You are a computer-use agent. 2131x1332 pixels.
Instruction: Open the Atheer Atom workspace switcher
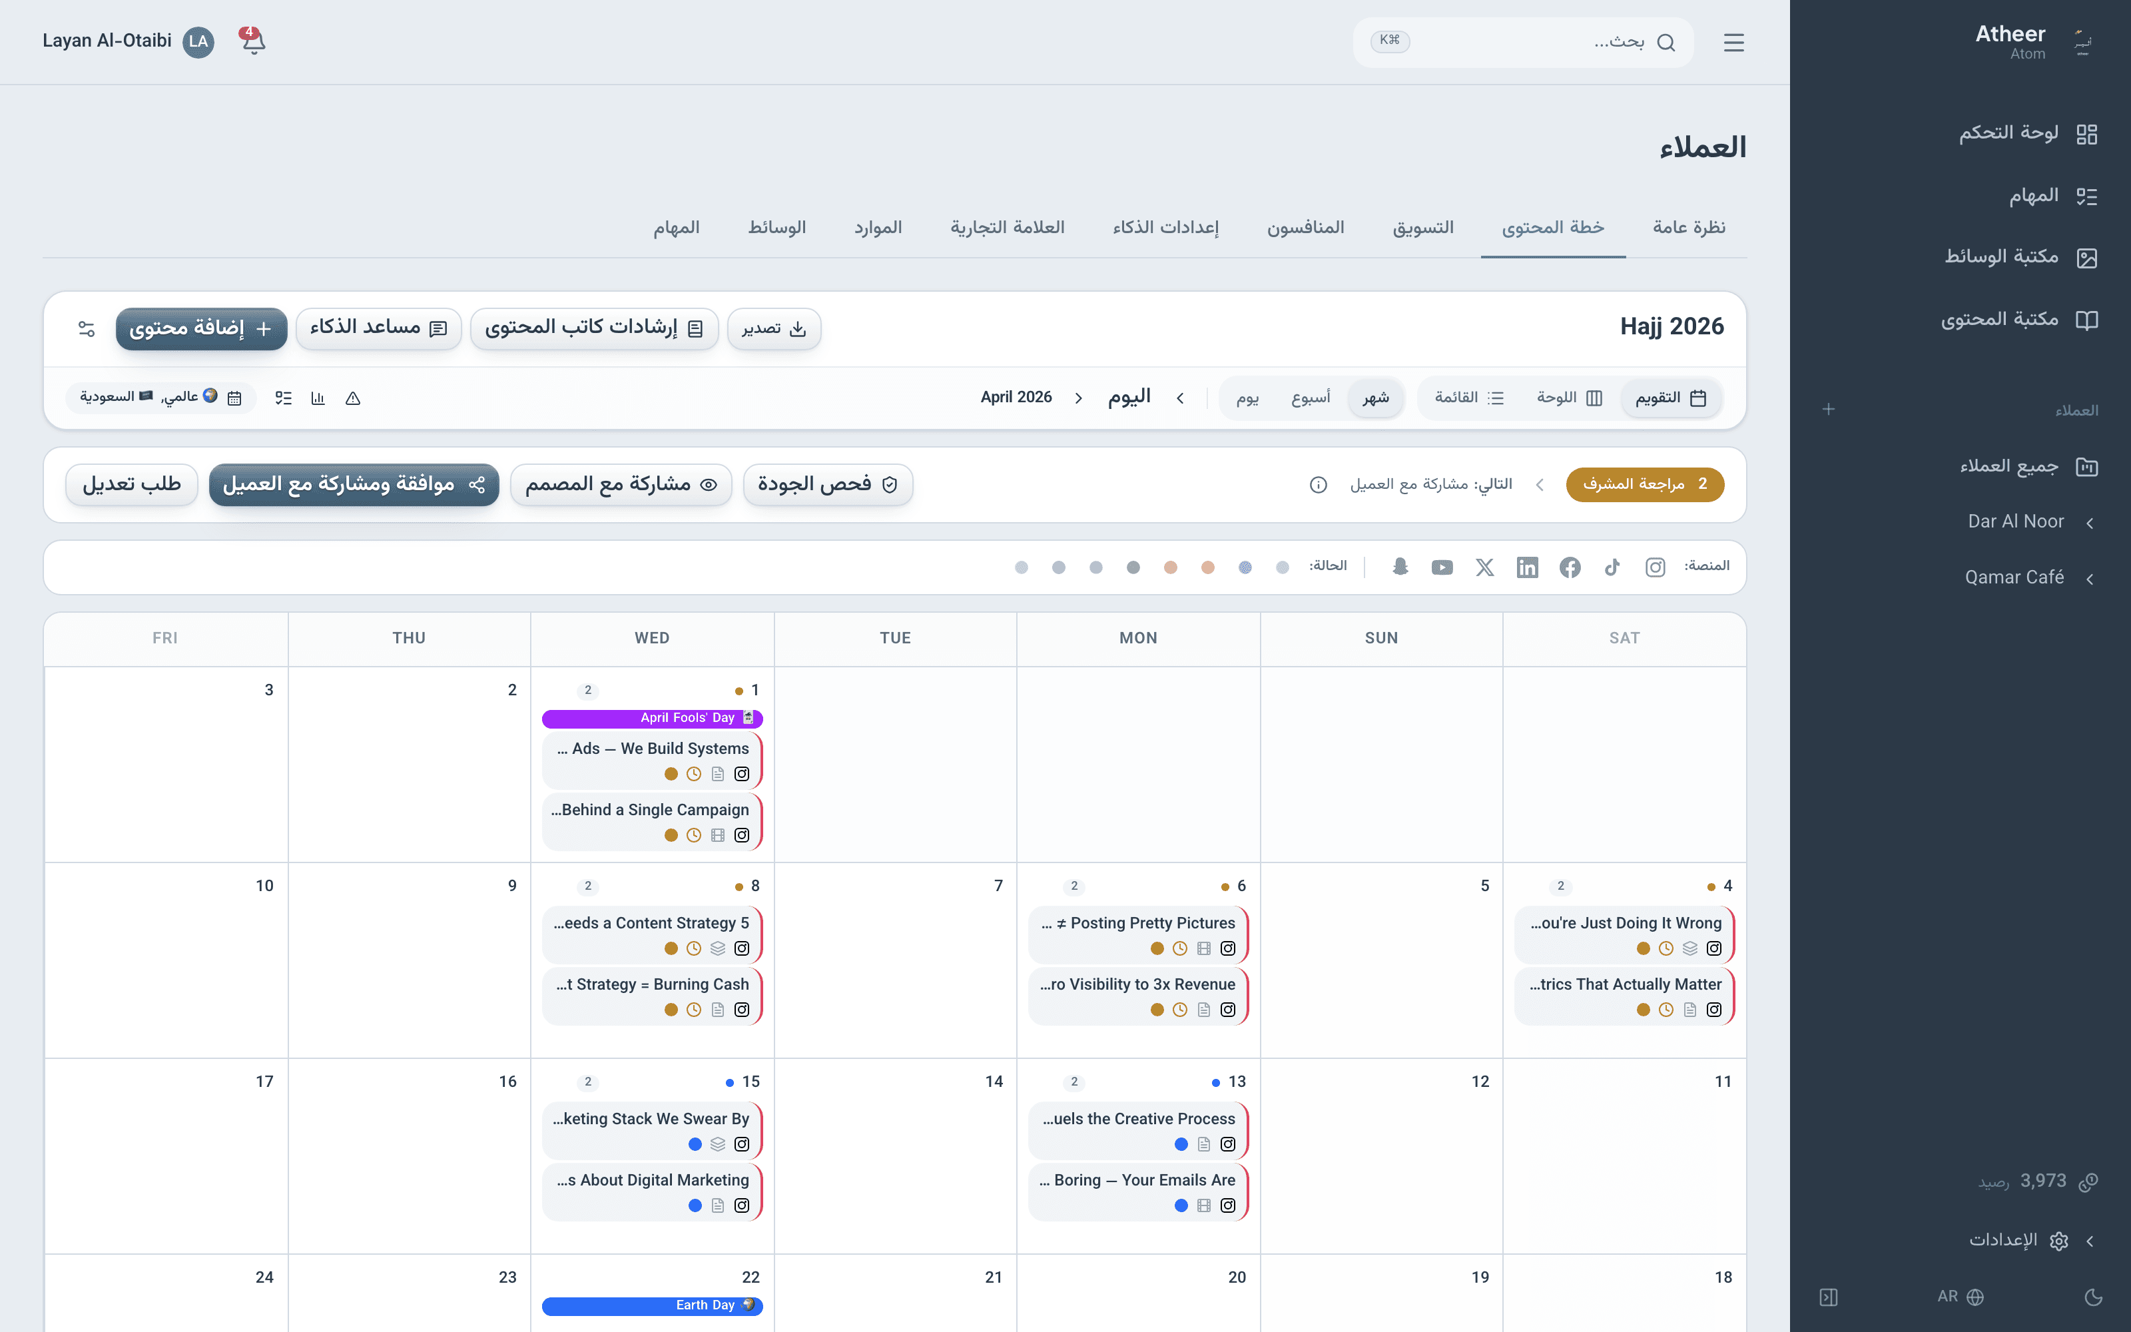(x=2036, y=41)
